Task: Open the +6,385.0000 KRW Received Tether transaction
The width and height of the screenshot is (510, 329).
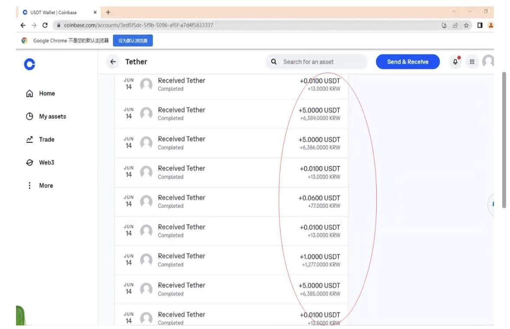Action: coord(232,289)
